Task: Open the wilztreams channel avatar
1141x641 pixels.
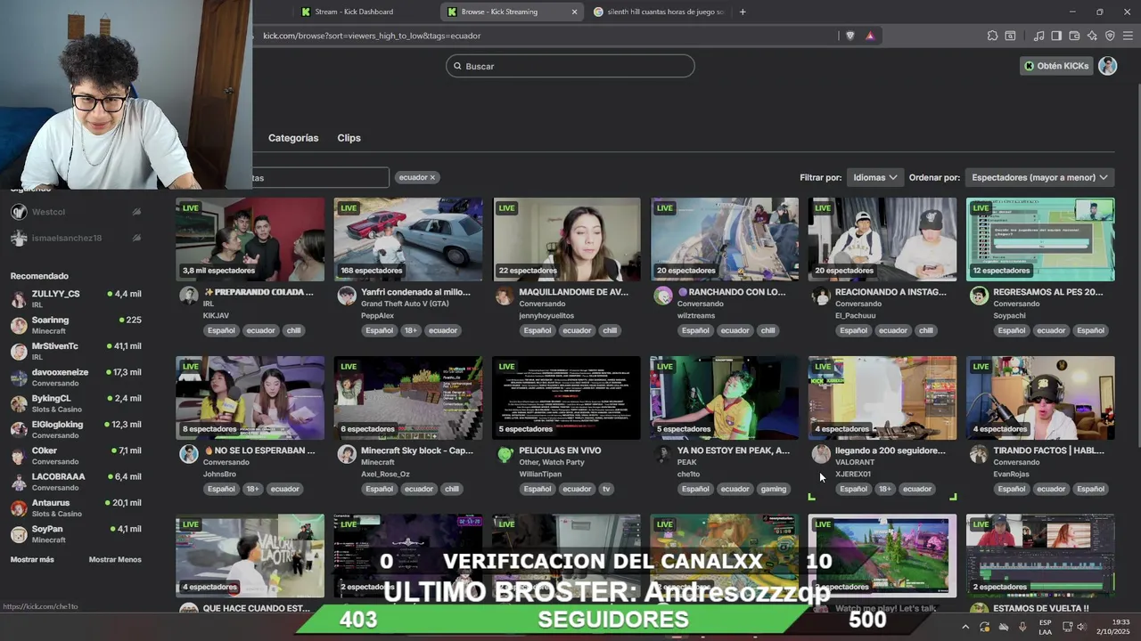Action: [x=662, y=296]
